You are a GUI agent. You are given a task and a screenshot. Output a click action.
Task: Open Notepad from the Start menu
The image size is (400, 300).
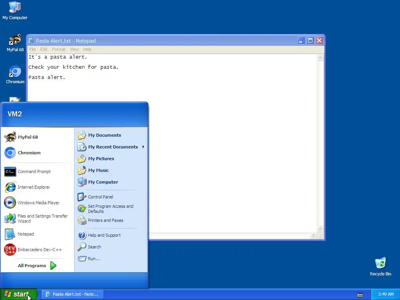(x=37, y=234)
